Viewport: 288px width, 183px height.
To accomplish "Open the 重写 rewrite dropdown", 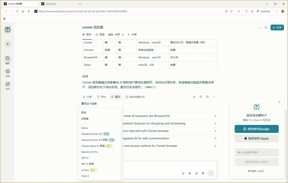I will 116,97.
